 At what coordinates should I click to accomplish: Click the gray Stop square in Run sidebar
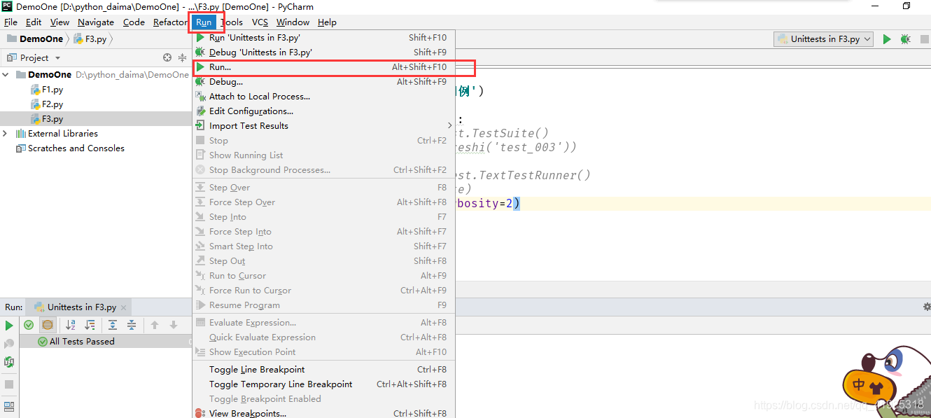pyautogui.click(x=9, y=384)
